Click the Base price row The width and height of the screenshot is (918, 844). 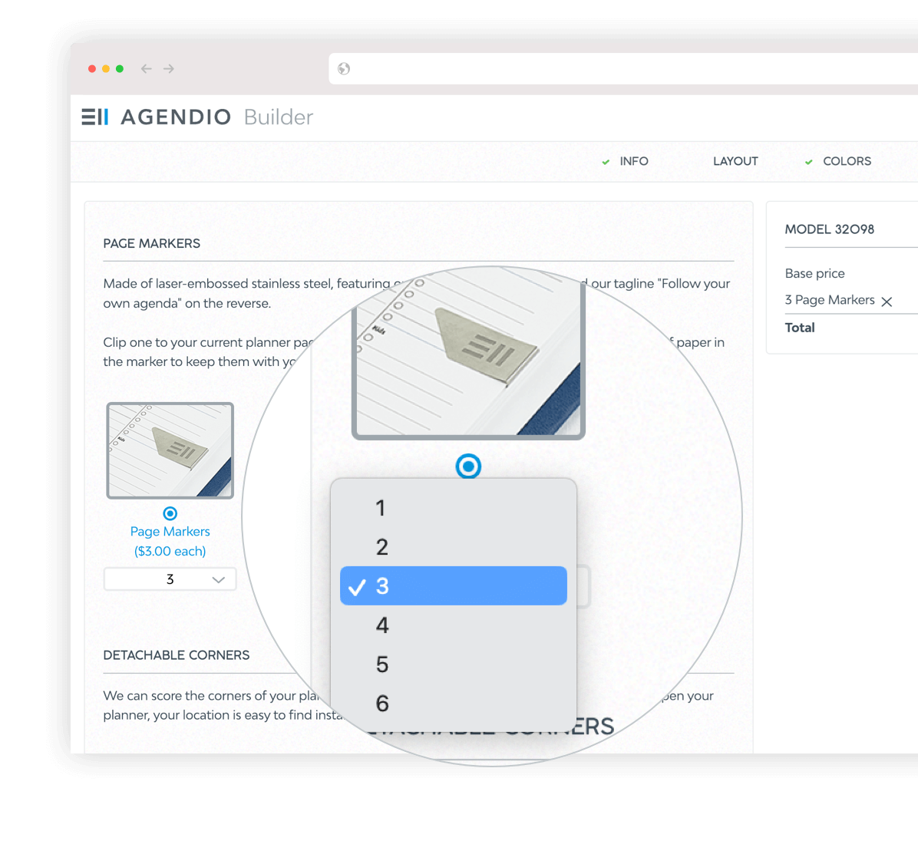[814, 273]
